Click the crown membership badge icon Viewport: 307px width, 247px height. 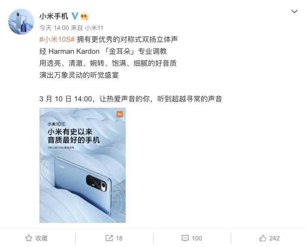[84, 16]
